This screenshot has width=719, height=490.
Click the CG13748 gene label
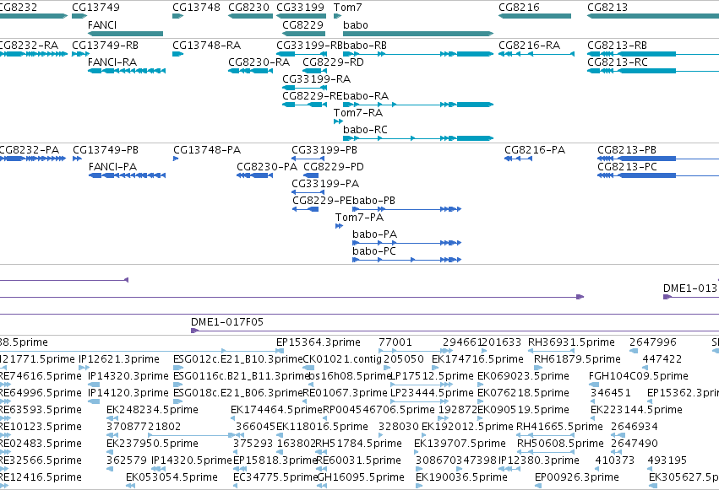pos(196,8)
